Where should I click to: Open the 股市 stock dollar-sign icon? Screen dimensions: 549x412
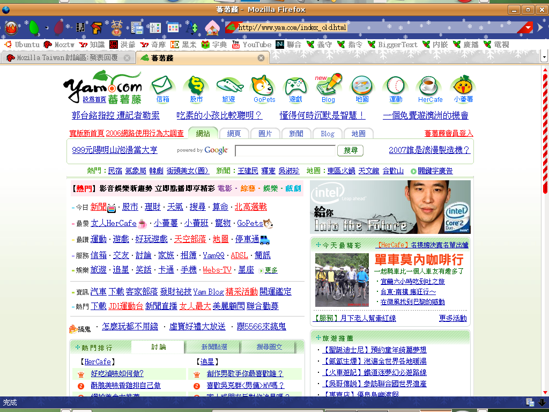(196, 86)
